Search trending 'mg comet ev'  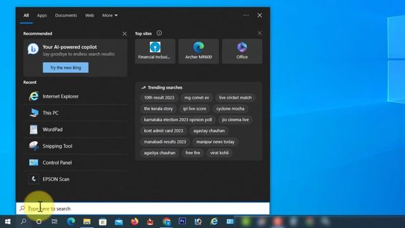[197, 98]
